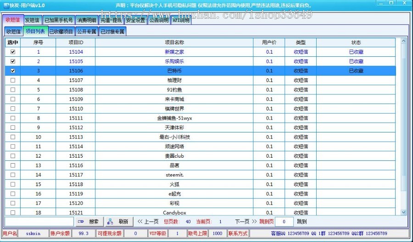Click the search icon button 搜索
Screen dimensions: 413x242
tap(89, 222)
